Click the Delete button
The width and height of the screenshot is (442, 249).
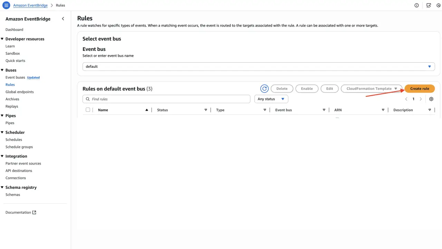[x=282, y=89]
